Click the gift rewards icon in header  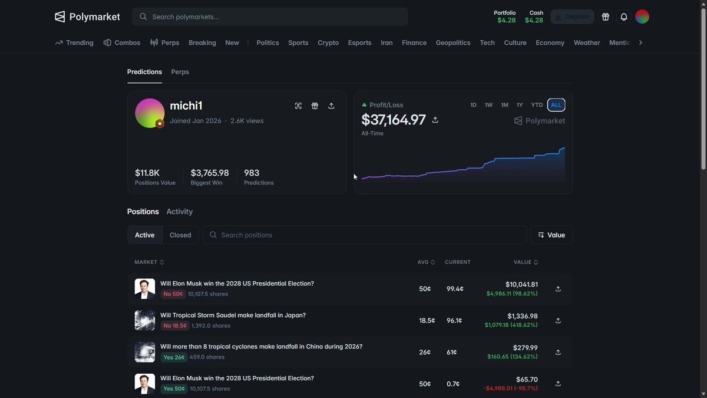point(605,17)
